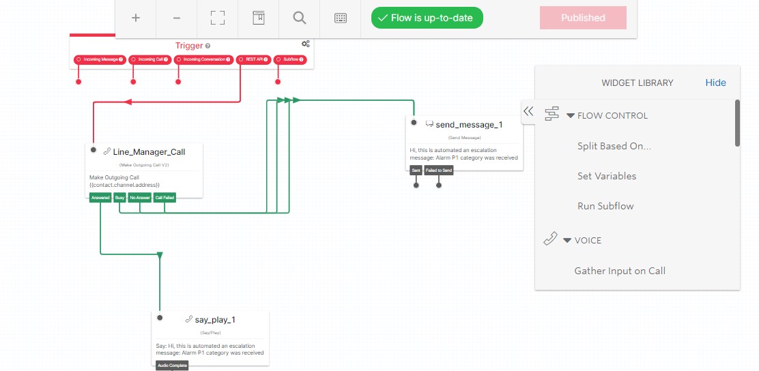This screenshot has width=759, height=371.
Task: Show keyboard shortcuts via keyboard icon
Action: pos(341,18)
